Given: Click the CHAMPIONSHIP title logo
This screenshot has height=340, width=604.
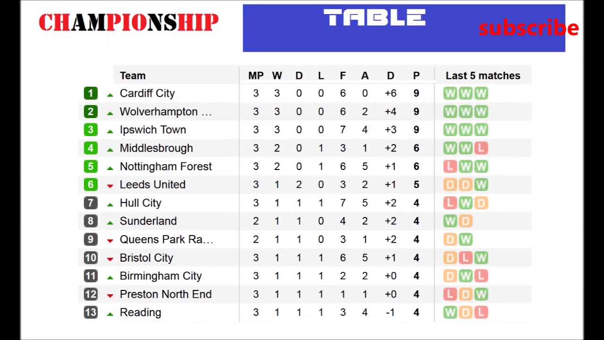Looking at the screenshot, I should tap(128, 23).
